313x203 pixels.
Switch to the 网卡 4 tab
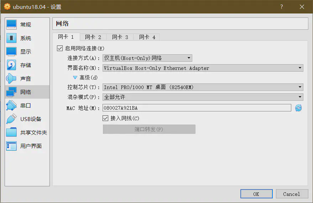(147, 37)
